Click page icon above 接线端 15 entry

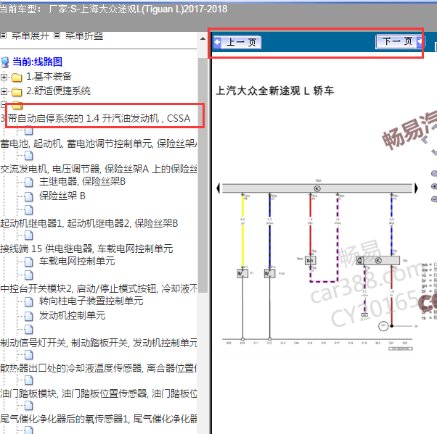coord(29,235)
